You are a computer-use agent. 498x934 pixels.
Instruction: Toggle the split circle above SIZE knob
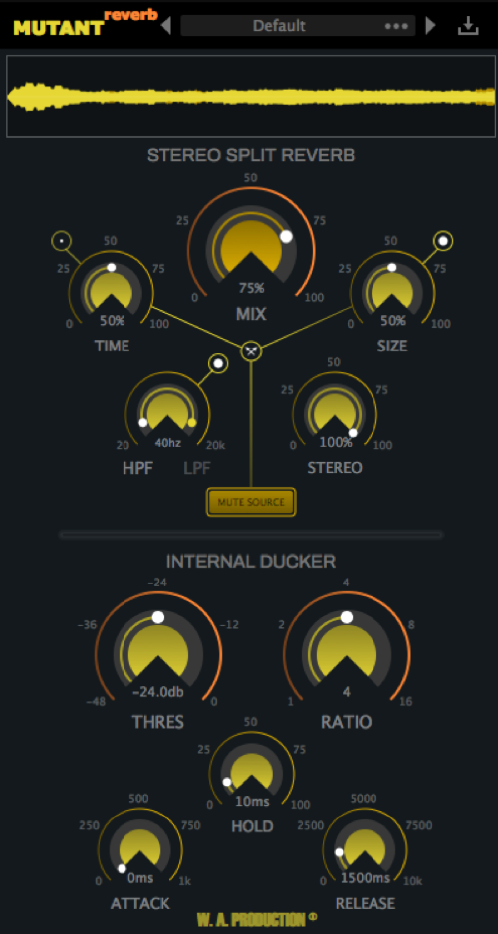pyautogui.click(x=443, y=241)
